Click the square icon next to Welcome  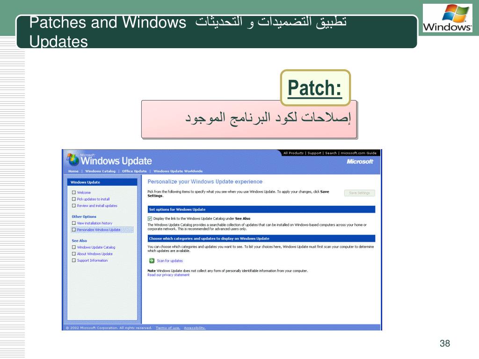pos(73,192)
